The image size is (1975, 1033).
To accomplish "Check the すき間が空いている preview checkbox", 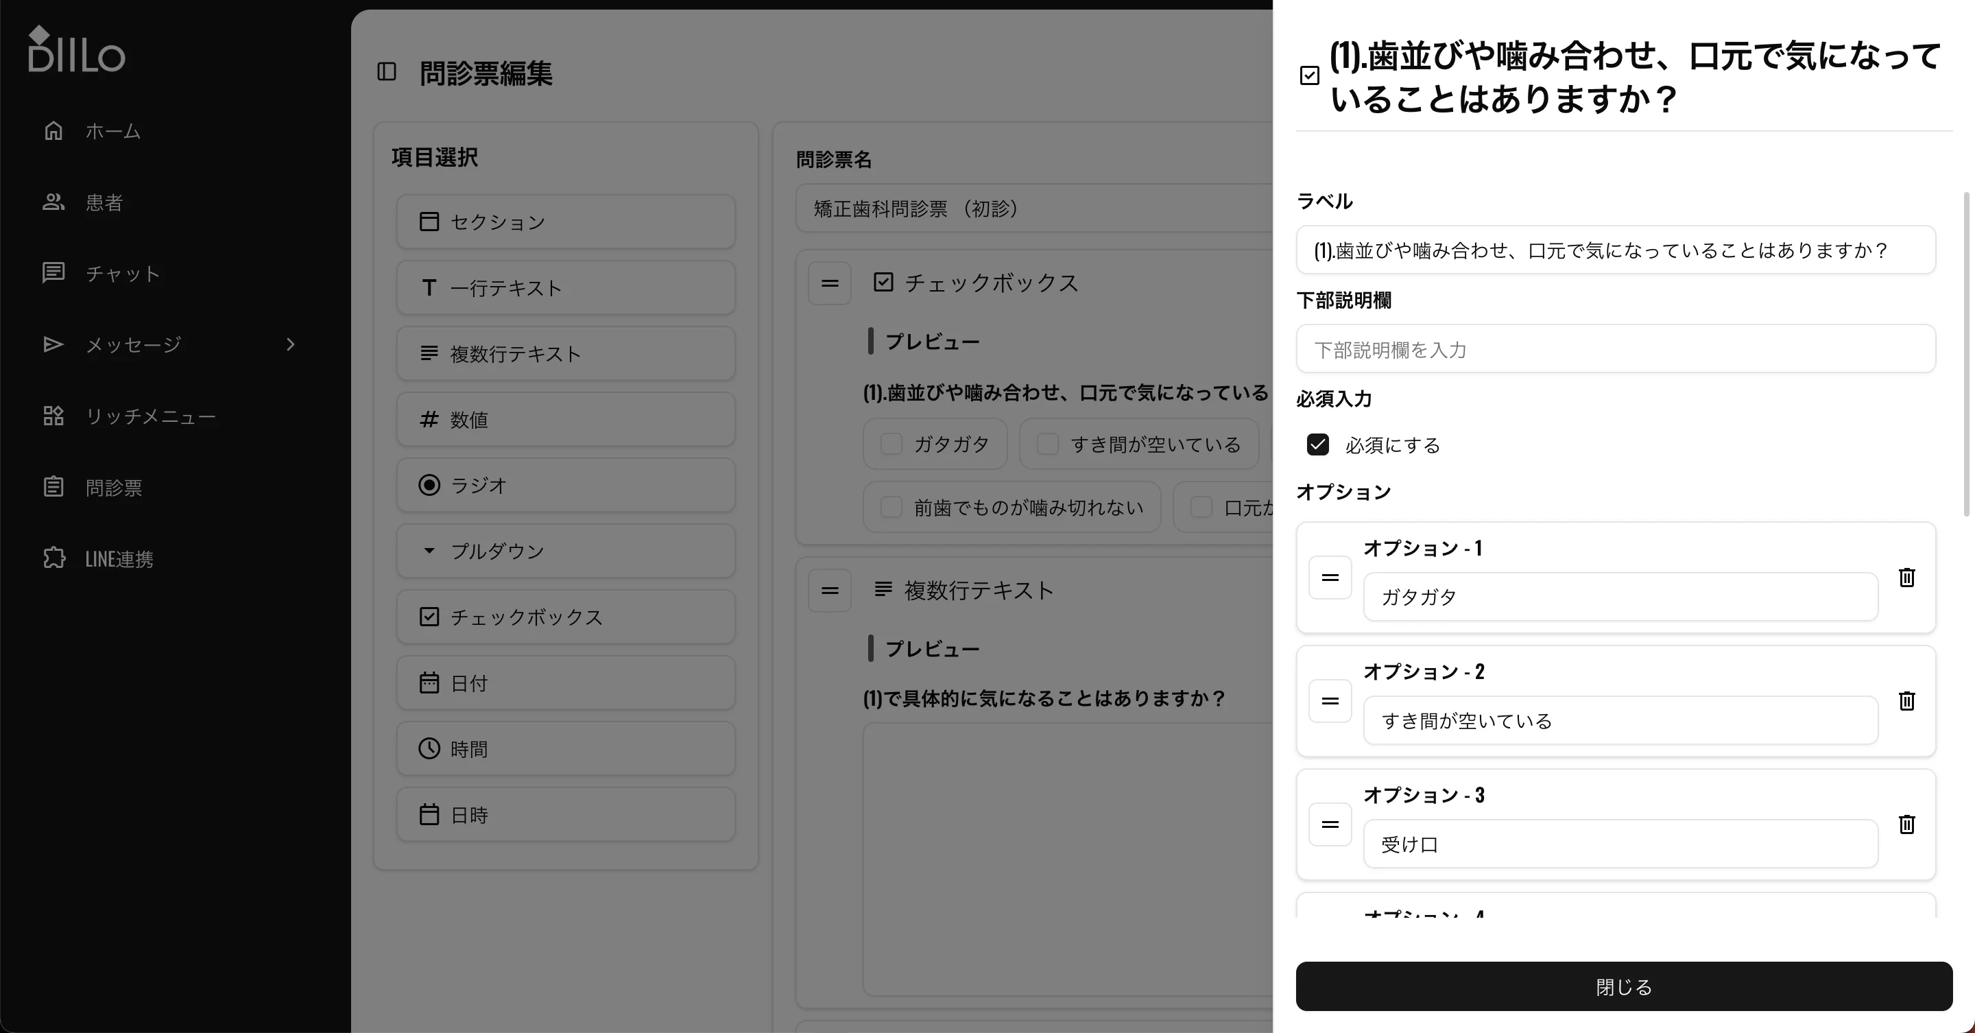I will click(x=1047, y=444).
